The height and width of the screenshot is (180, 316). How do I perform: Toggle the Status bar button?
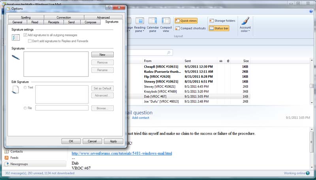[219, 28]
